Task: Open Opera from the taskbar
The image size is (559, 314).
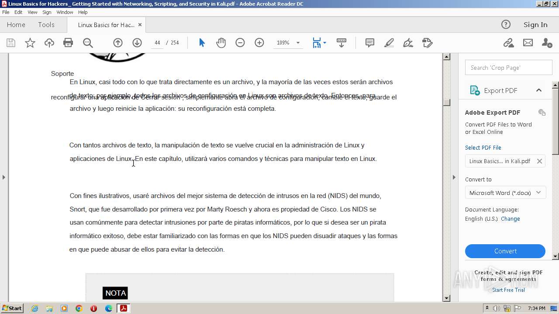Action: 93,308
